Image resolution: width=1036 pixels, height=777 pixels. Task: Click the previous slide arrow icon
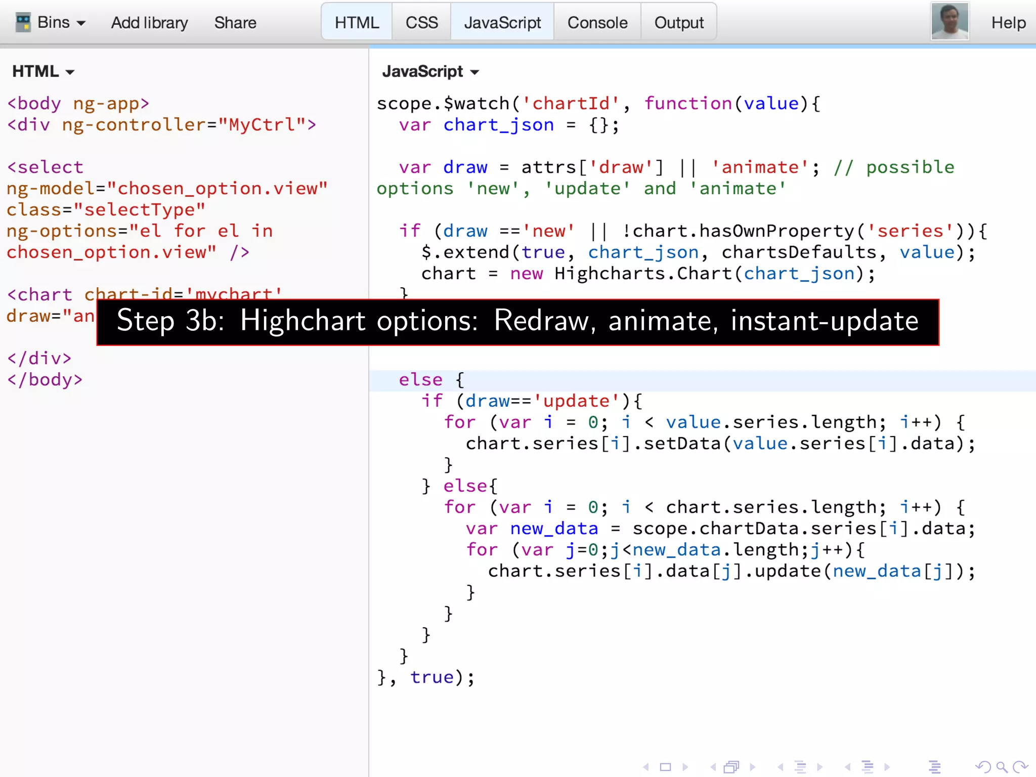click(646, 767)
